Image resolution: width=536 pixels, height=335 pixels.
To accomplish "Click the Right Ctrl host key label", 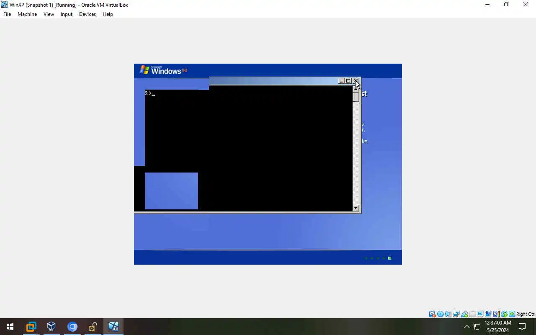I will click(x=526, y=314).
